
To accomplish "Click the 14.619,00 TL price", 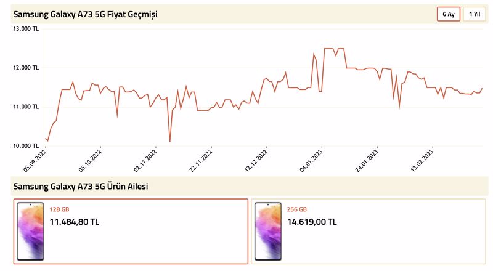I will tap(312, 222).
